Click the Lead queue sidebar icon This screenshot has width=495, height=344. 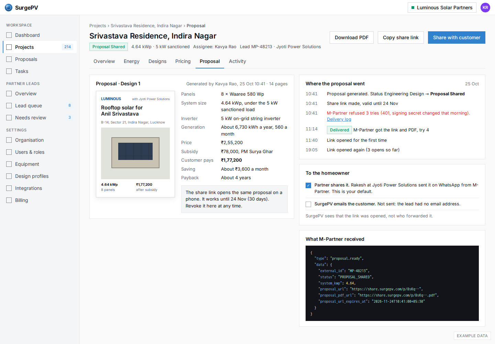(9, 106)
